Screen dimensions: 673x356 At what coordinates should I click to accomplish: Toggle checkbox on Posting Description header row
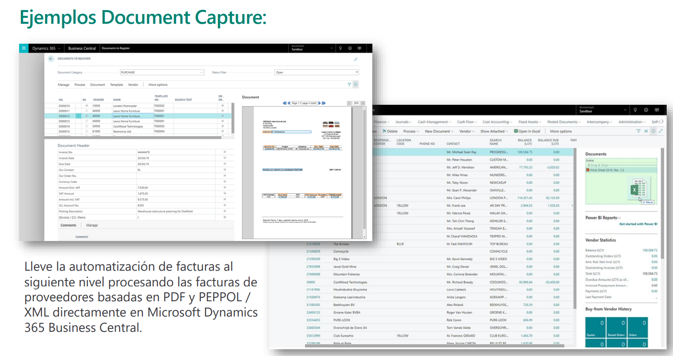pos(225,211)
